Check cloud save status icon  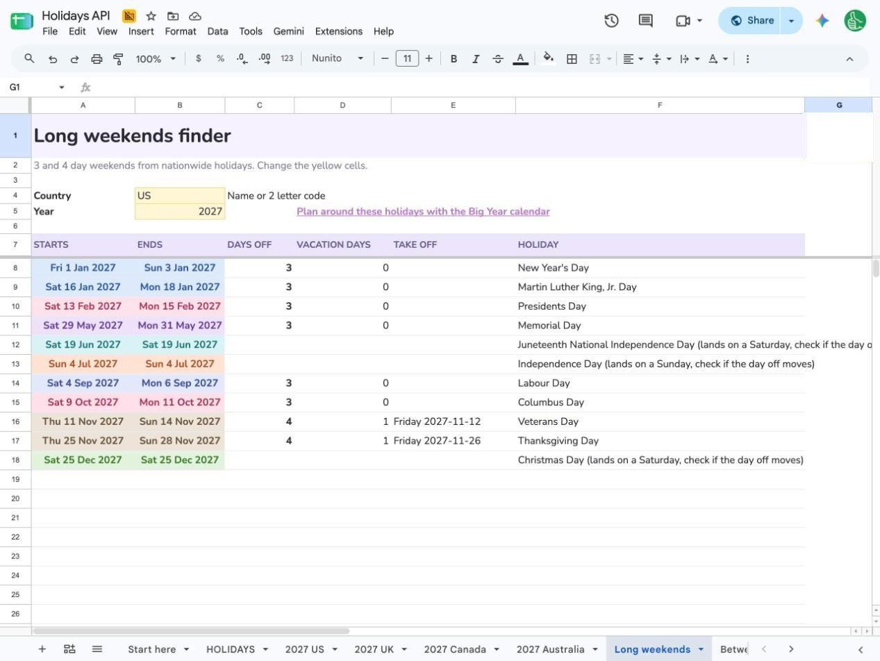click(195, 16)
